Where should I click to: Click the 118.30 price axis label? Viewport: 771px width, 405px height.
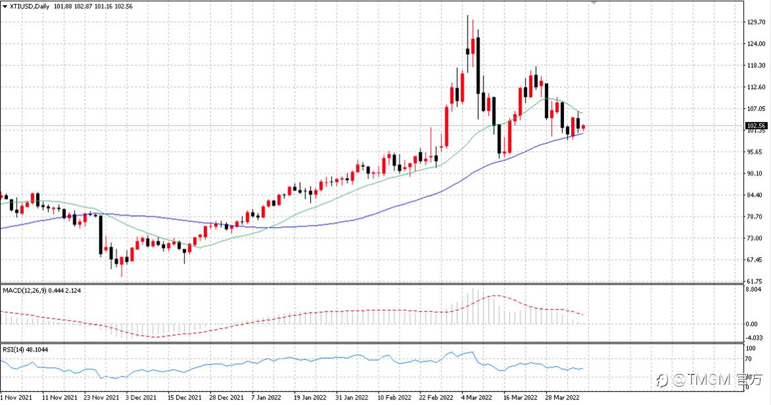click(756, 65)
